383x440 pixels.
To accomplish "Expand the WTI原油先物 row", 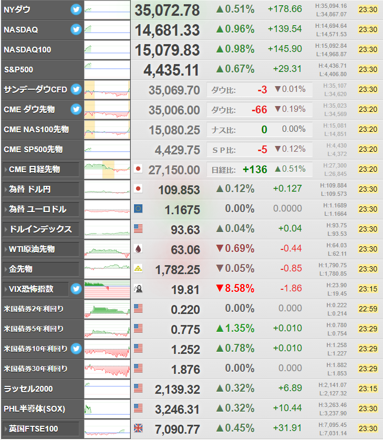I will click(x=41, y=249).
